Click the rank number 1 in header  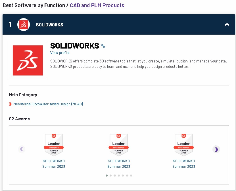point(10,24)
